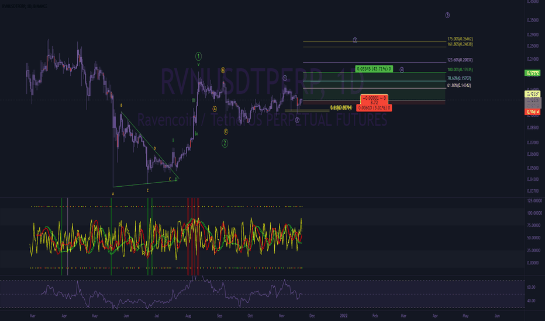The image size is (545, 321).
Task: Click the green 0.17572 price tag on axis
Action: [x=533, y=73]
